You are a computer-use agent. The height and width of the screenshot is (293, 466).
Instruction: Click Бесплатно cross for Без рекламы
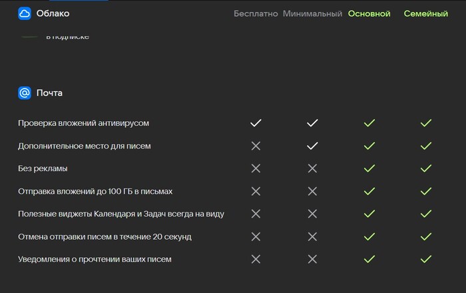[256, 168]
